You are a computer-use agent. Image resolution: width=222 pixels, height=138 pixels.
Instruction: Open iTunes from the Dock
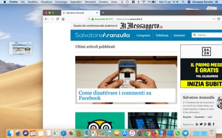(132, 133)
